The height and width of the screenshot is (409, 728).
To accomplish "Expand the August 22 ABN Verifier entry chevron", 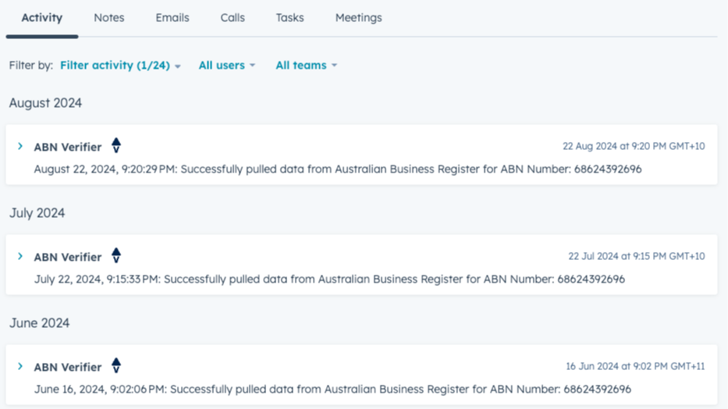I will [20, 147].
